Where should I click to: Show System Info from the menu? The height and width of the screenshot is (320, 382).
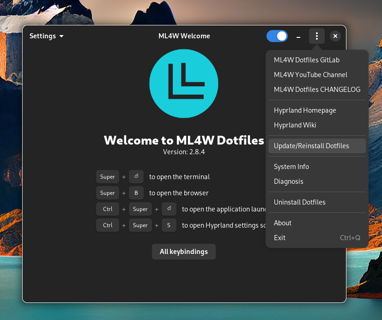[291, 167]
